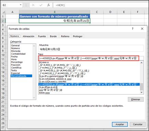Click the Select All corner triangle
Viewport: 149px width, 131px height.
pyautogui.click(x=4, y=12)
